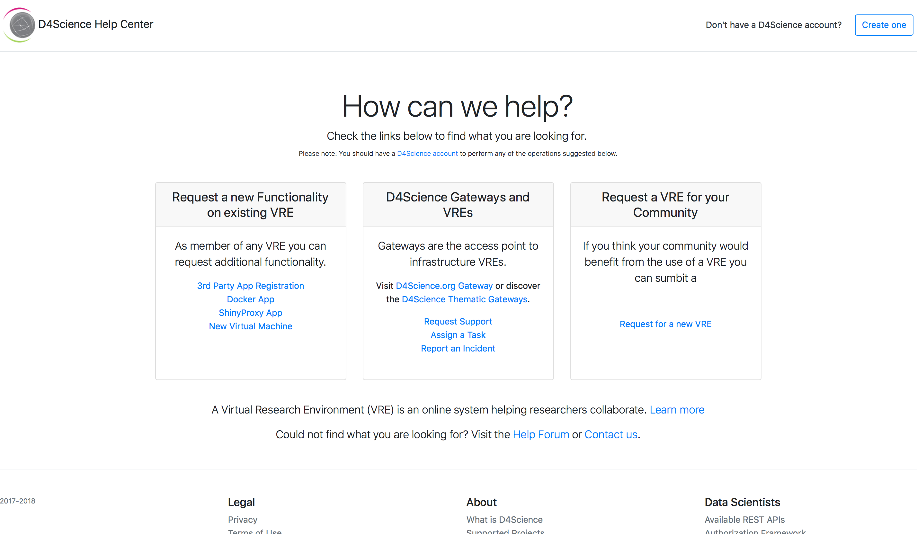The width and height of the screenshot is (917, 534).
Task: Open the D4Science account link
Action: 427,154
